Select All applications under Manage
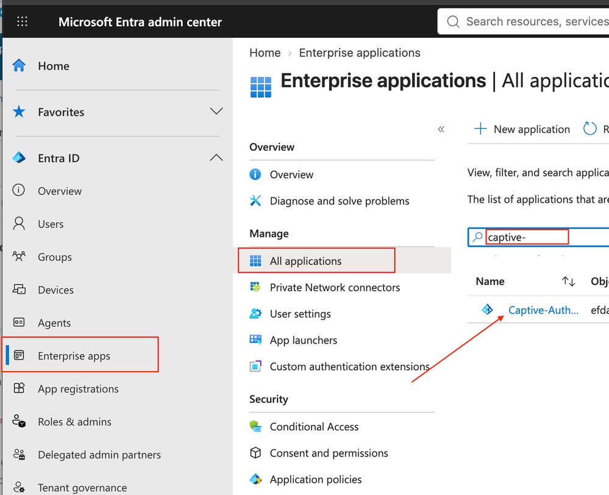609x495 pixels. (305, 261)
